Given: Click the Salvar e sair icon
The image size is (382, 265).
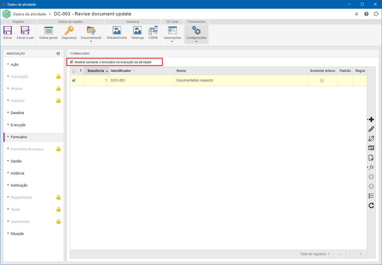Looking at the screenshot, I should pyautogui.click(x=25, y=30).
